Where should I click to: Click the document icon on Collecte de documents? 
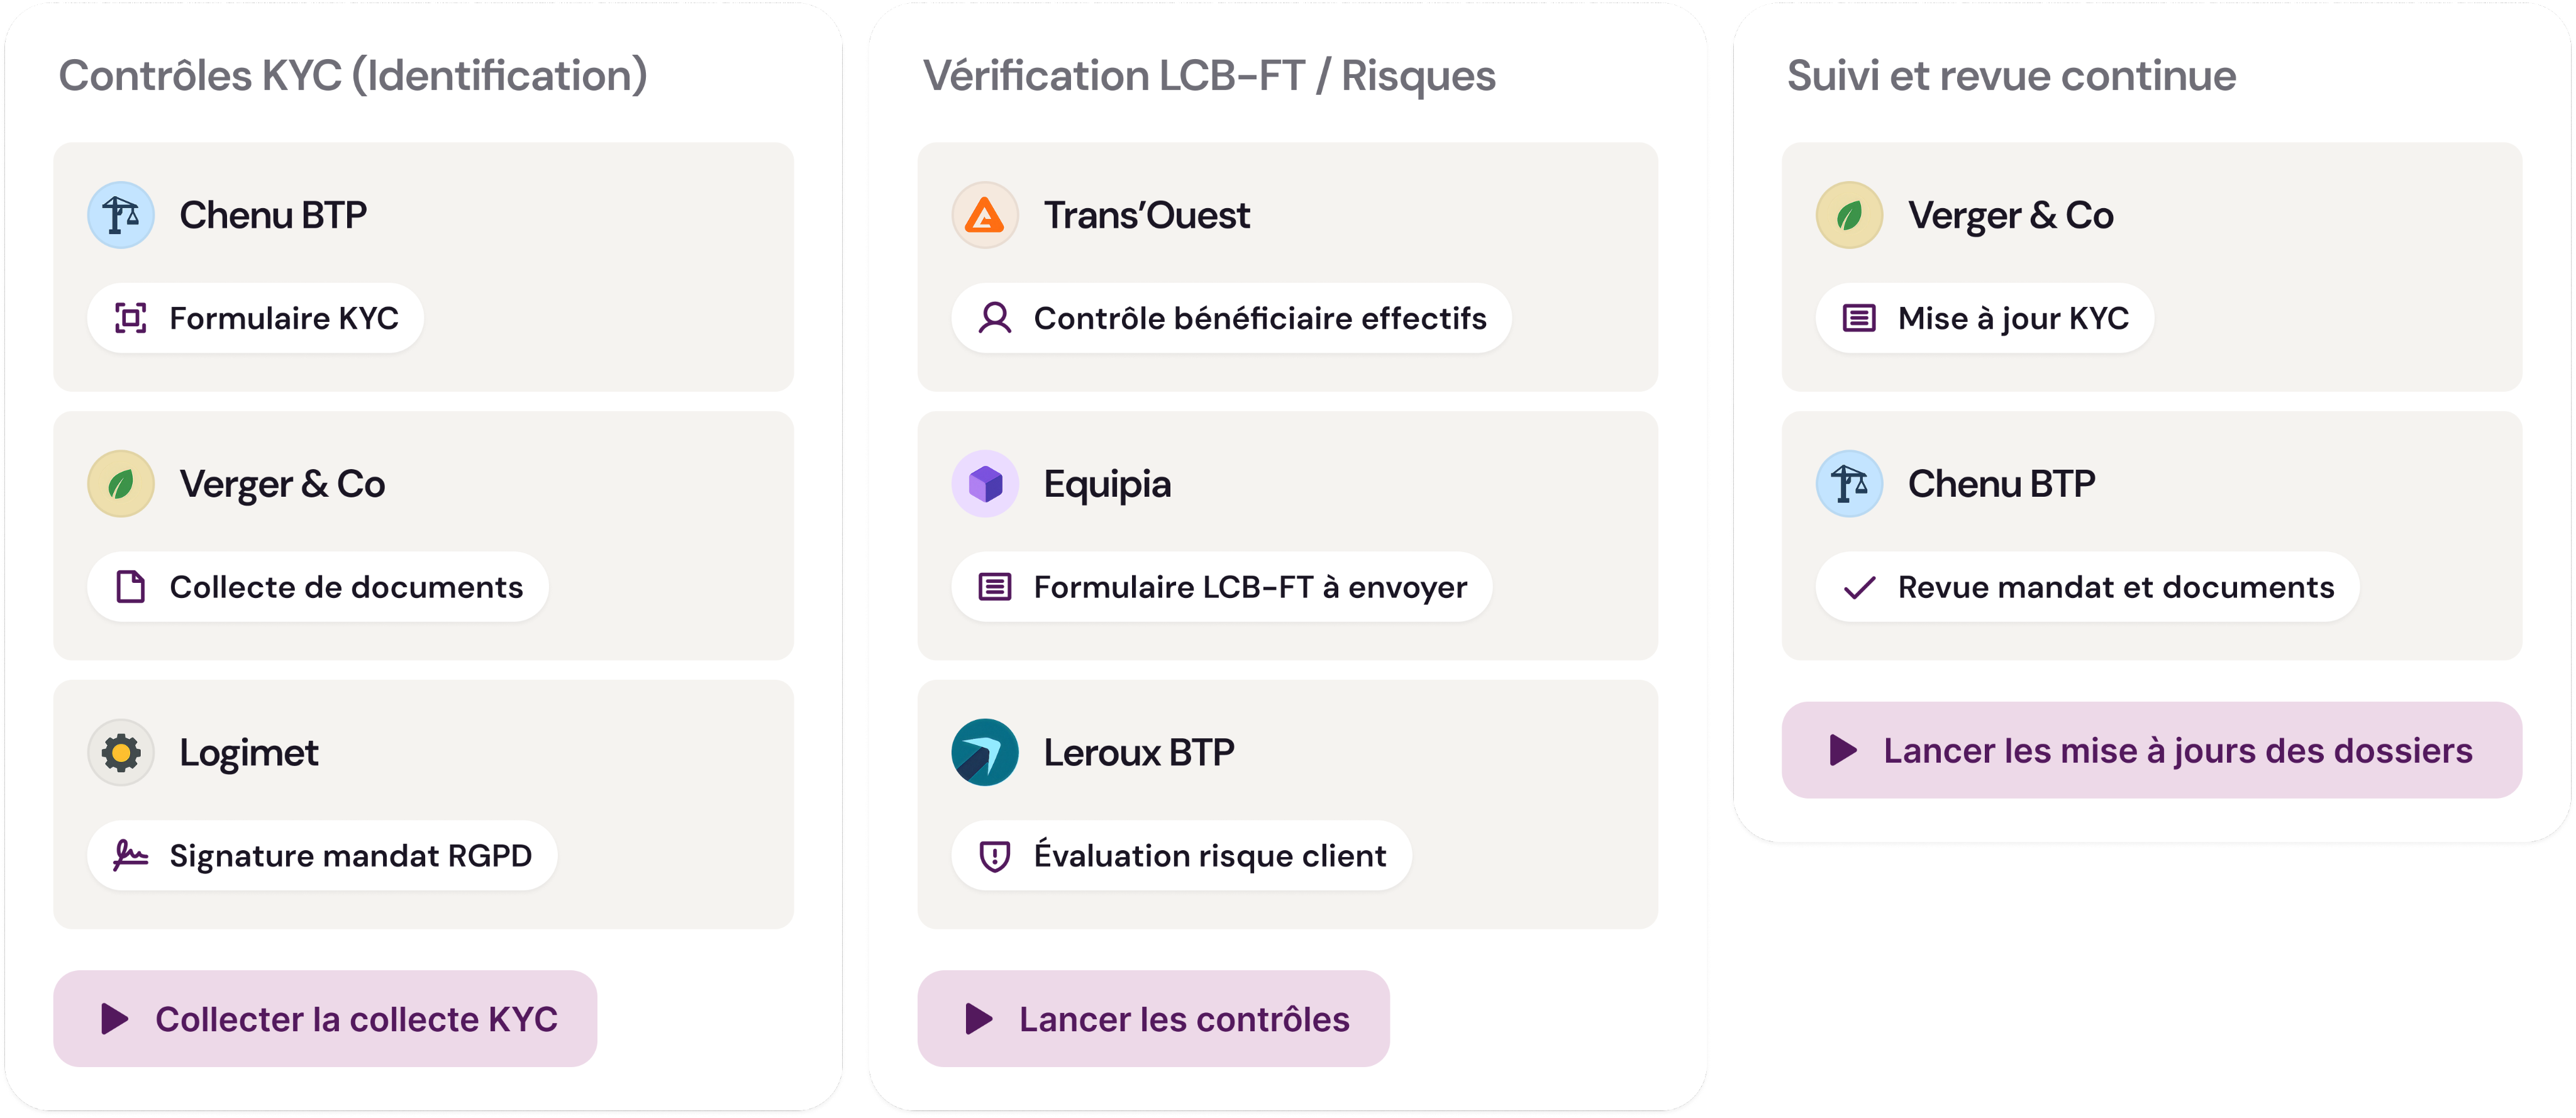(131, 587)
